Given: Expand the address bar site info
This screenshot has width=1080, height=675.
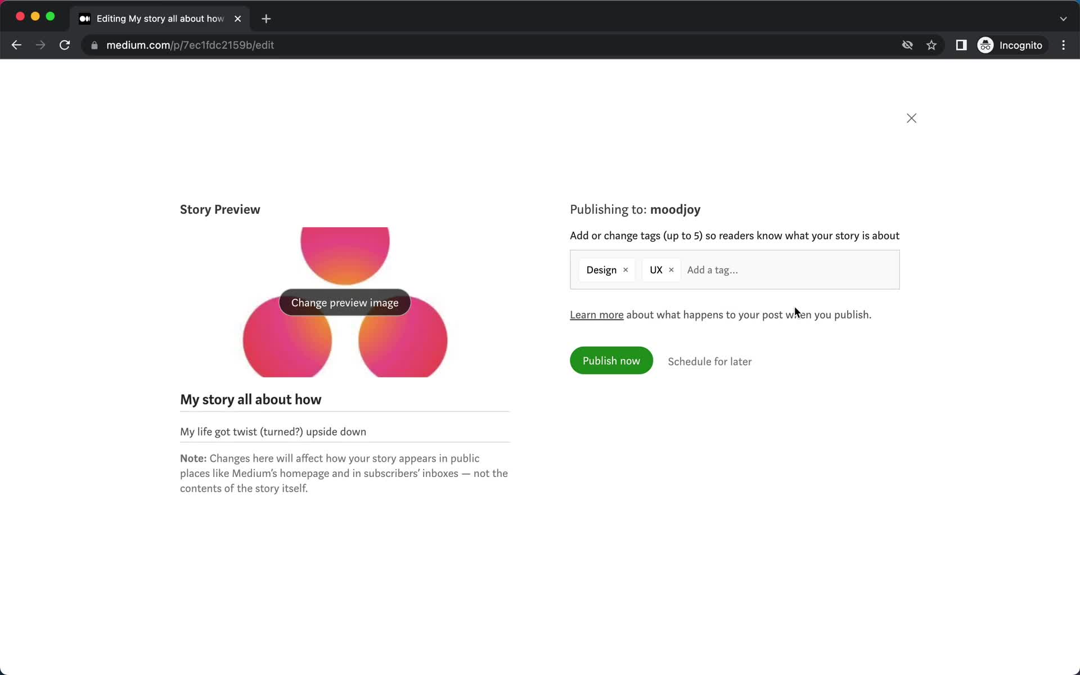Looking at the screenshot, I should 93,45.
